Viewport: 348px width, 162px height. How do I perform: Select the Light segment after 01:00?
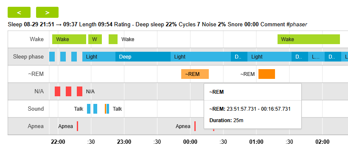pos(269,56)
